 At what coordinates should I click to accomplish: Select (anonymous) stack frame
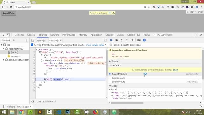tap(155, 82)
